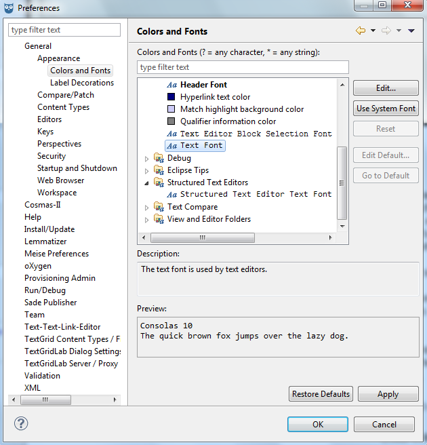
Task: Click the View and Editor Folders icon
Action: [x=159, y=219]
